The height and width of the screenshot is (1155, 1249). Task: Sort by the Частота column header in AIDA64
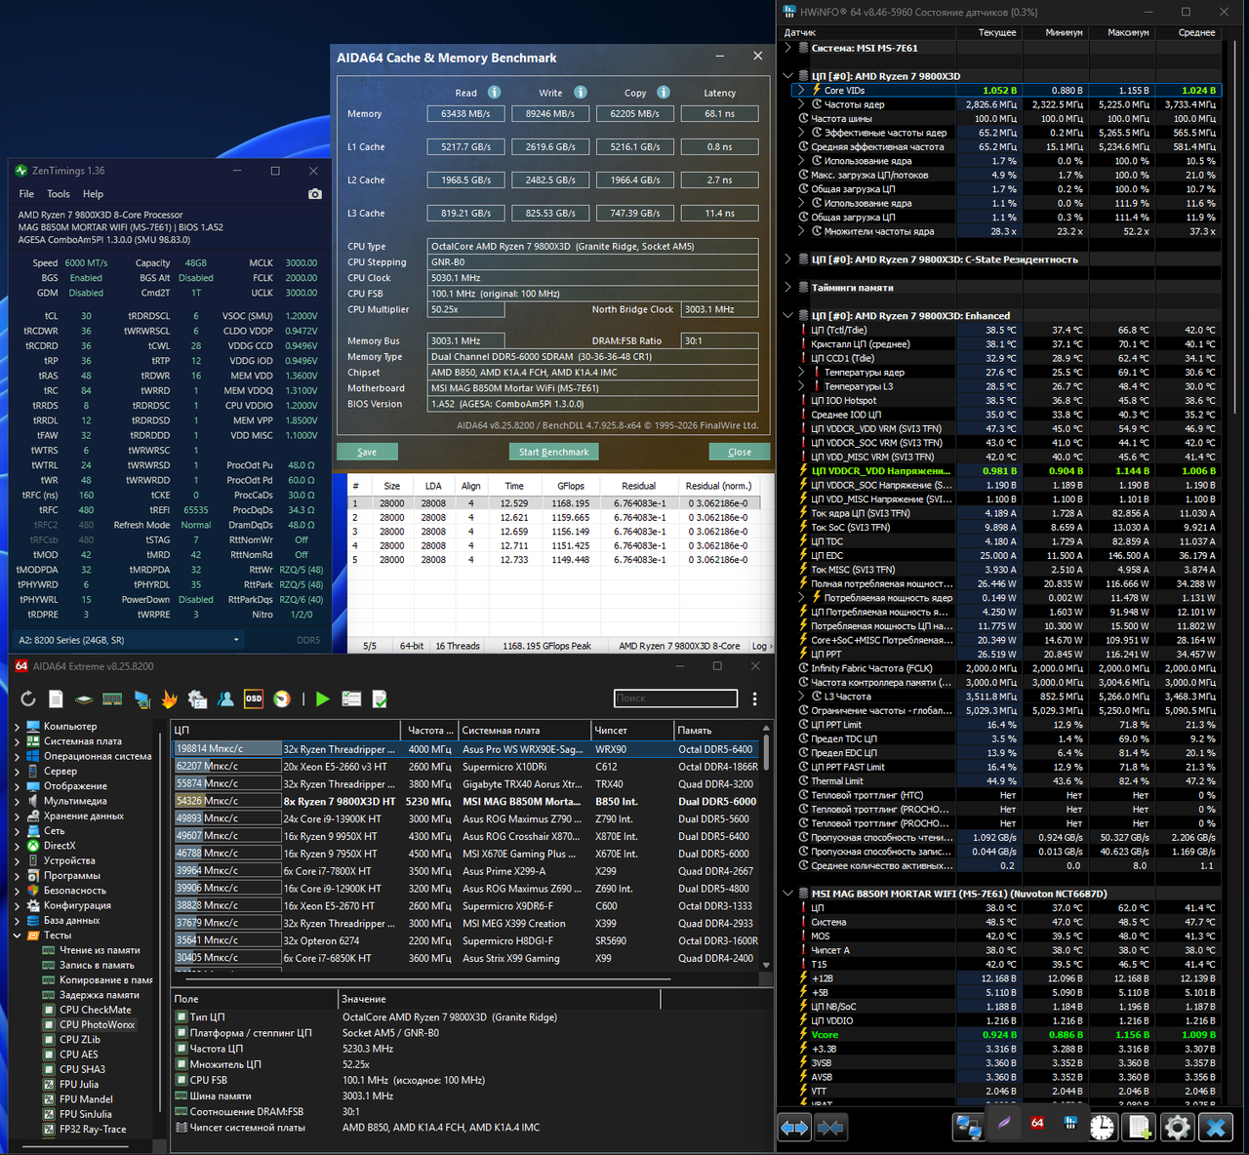[429, 730]
